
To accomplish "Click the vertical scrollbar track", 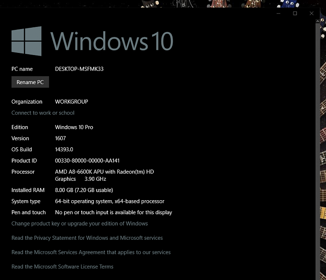I will [317, 151].
